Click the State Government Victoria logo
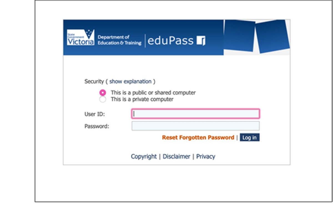The height and width of the screenshot is (206, 333). [x=81, y=37]
